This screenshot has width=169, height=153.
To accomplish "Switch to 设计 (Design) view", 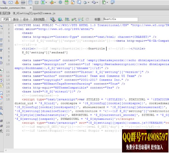I will tap(26, 19).
